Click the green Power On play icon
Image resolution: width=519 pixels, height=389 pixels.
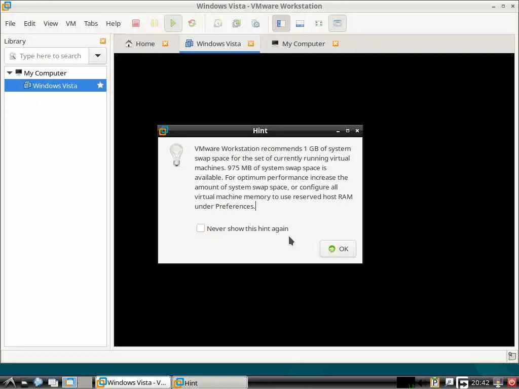click(173, 23)
